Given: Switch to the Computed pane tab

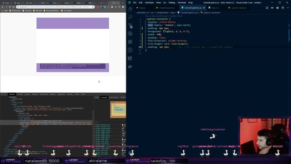Looking at the screenshot, I should tap(104, 97).
